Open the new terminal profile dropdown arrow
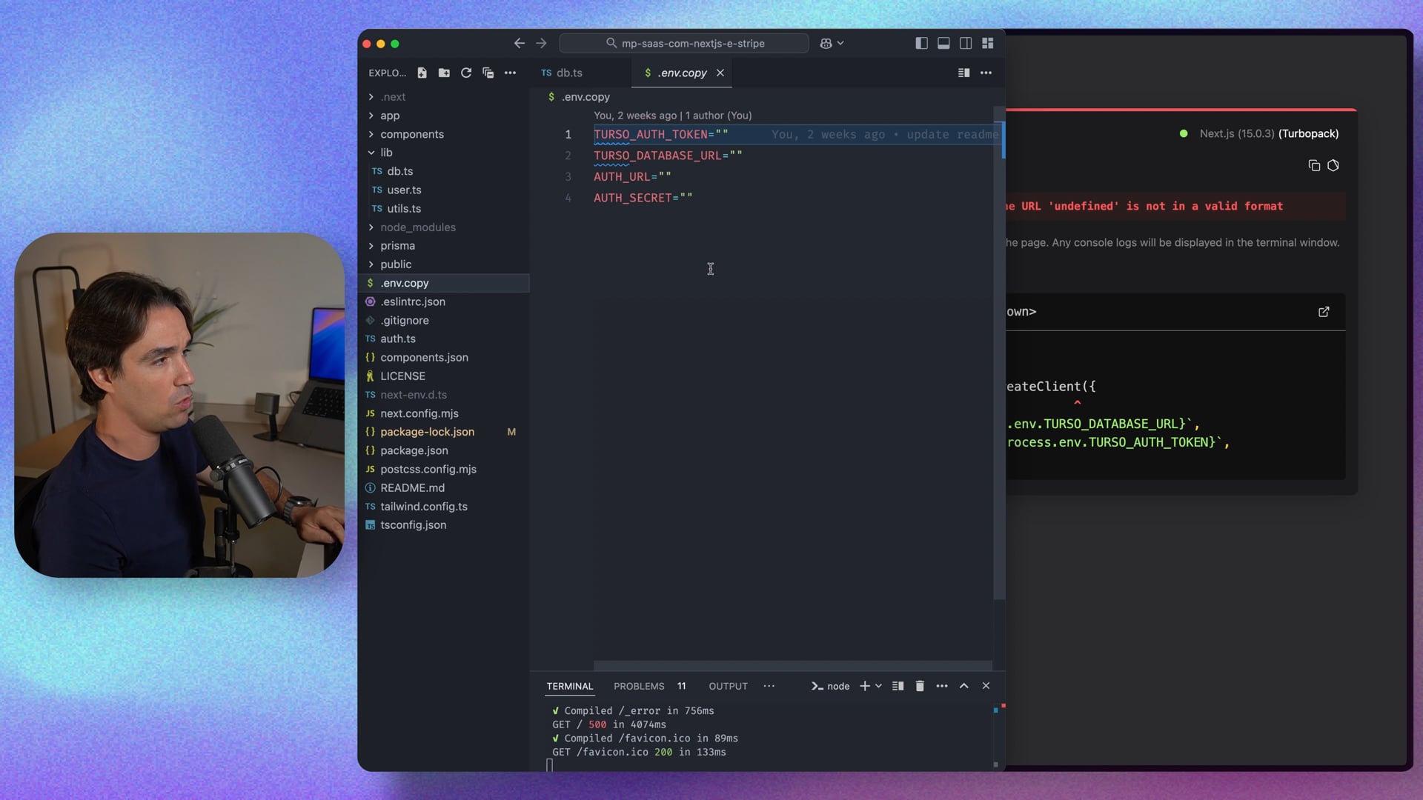Image resolution: width=1423 pixels, height=800 pixels. [879, 686]
